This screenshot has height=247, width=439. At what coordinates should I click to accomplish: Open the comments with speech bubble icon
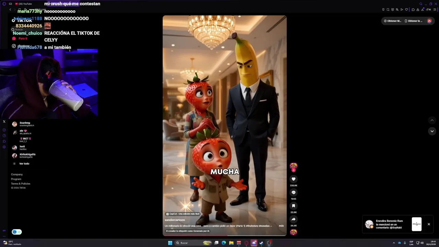[x=294, y=192]
